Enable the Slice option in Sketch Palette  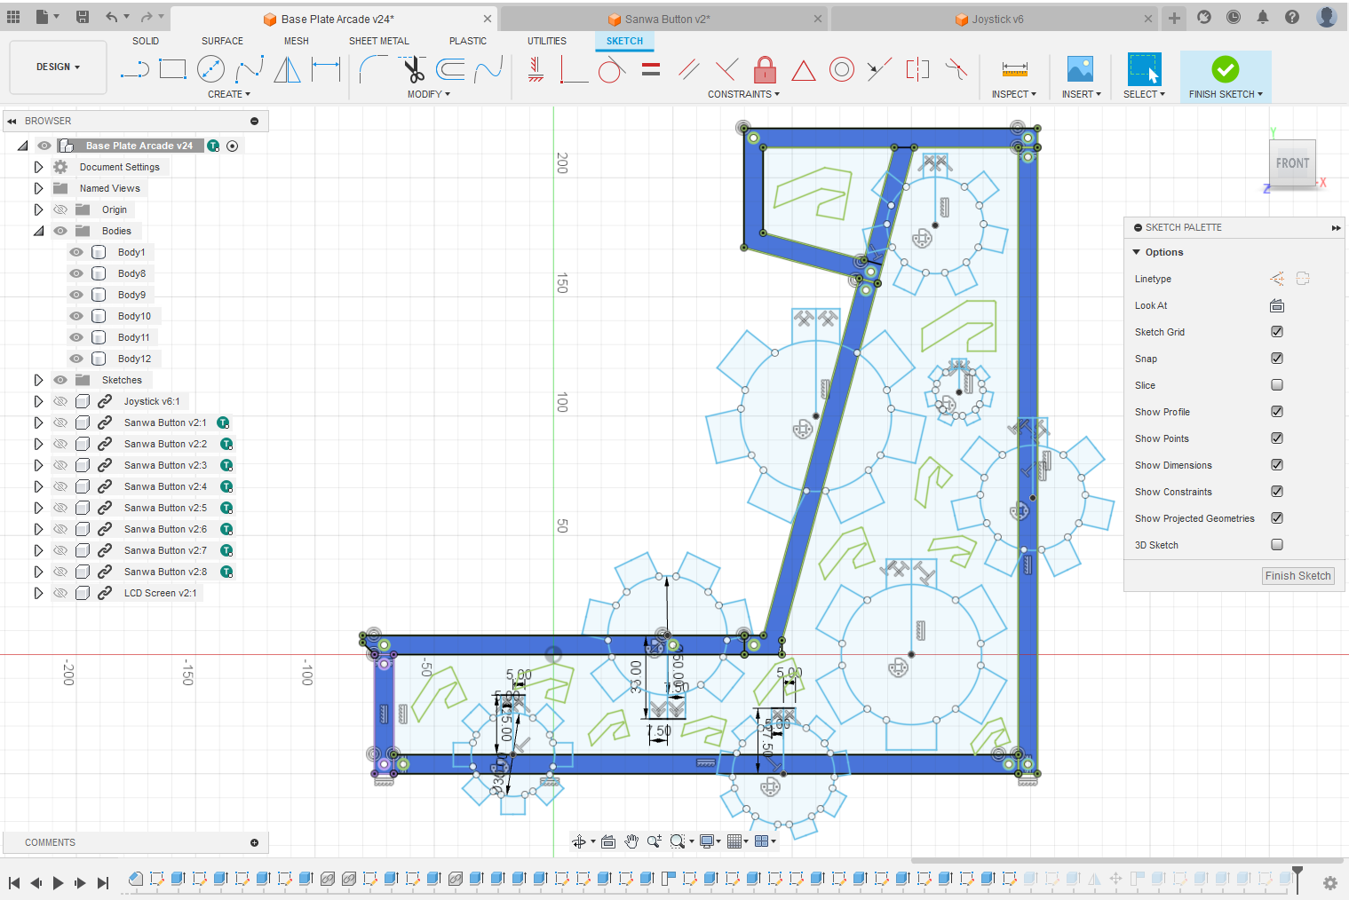[1276, 384]
